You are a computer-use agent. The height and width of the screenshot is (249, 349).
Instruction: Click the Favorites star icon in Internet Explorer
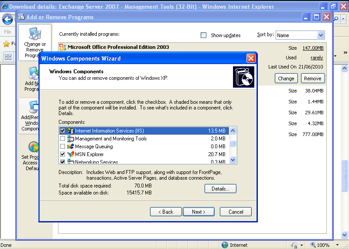click(x=6, y=44)
